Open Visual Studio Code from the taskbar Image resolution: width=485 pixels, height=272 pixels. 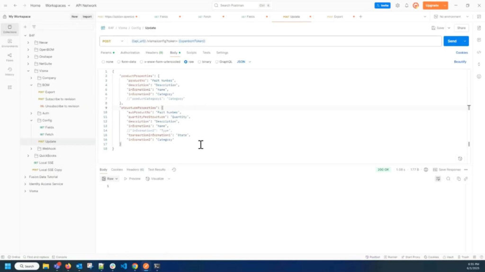tap(124, 266)
